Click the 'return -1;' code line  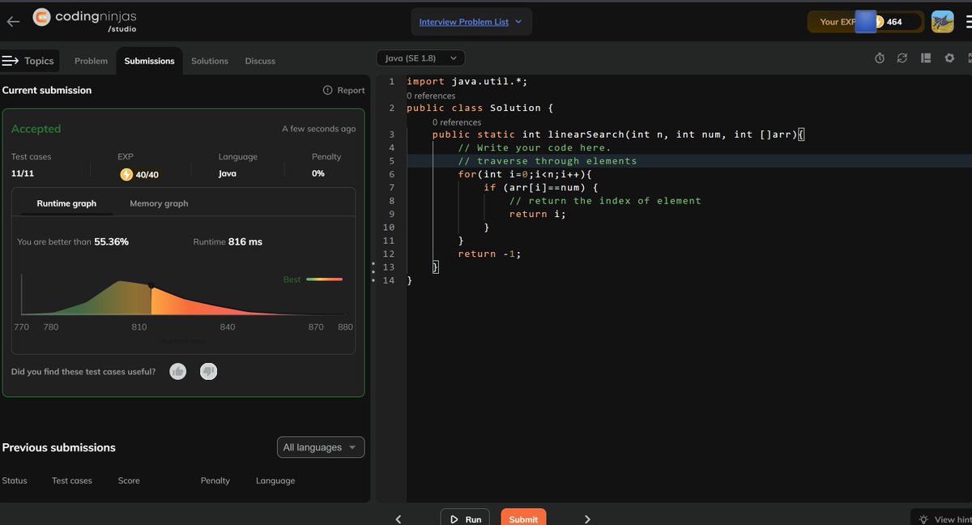[489, 254]
